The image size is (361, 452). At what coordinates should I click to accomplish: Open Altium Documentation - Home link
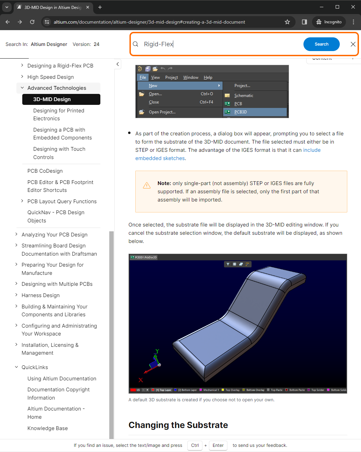56,413
